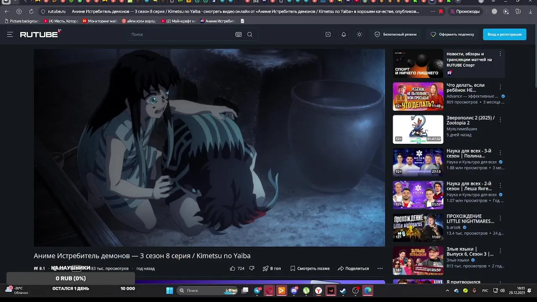This screenshot has height=302, width=537.
Task: Open RUTUBE Спорт thumbnail
Action: tap(418, 64)
